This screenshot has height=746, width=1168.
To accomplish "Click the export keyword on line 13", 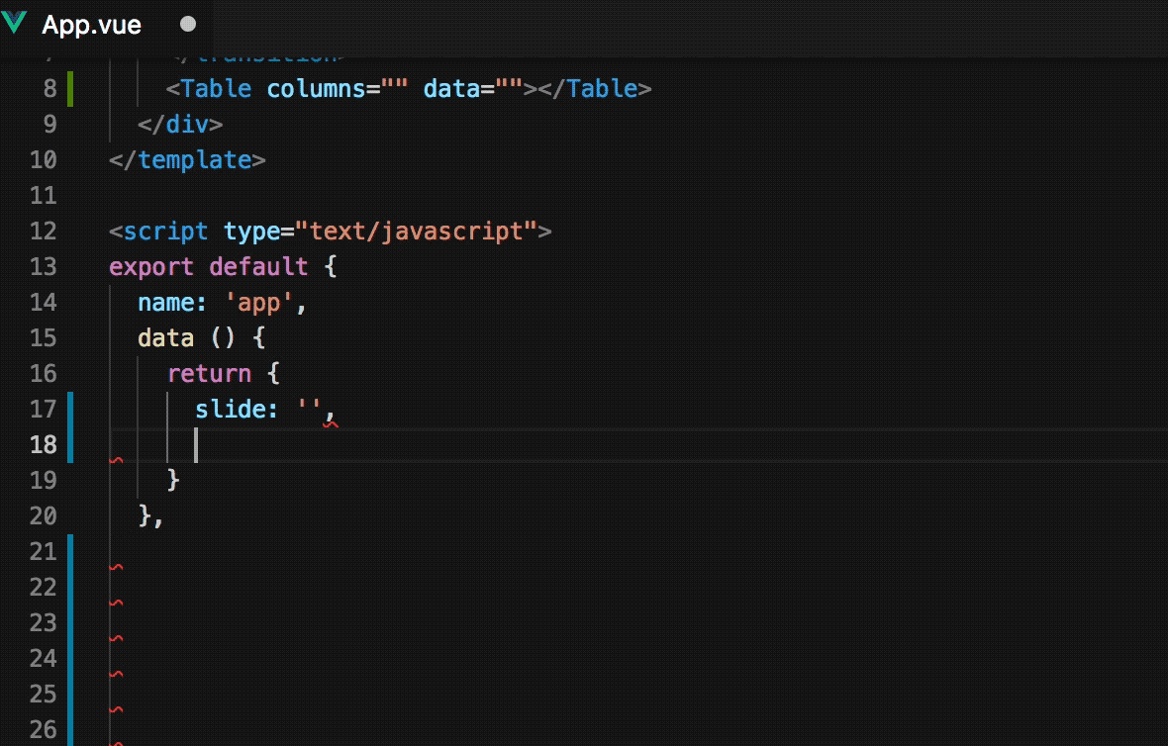I will tap(151, 267).
